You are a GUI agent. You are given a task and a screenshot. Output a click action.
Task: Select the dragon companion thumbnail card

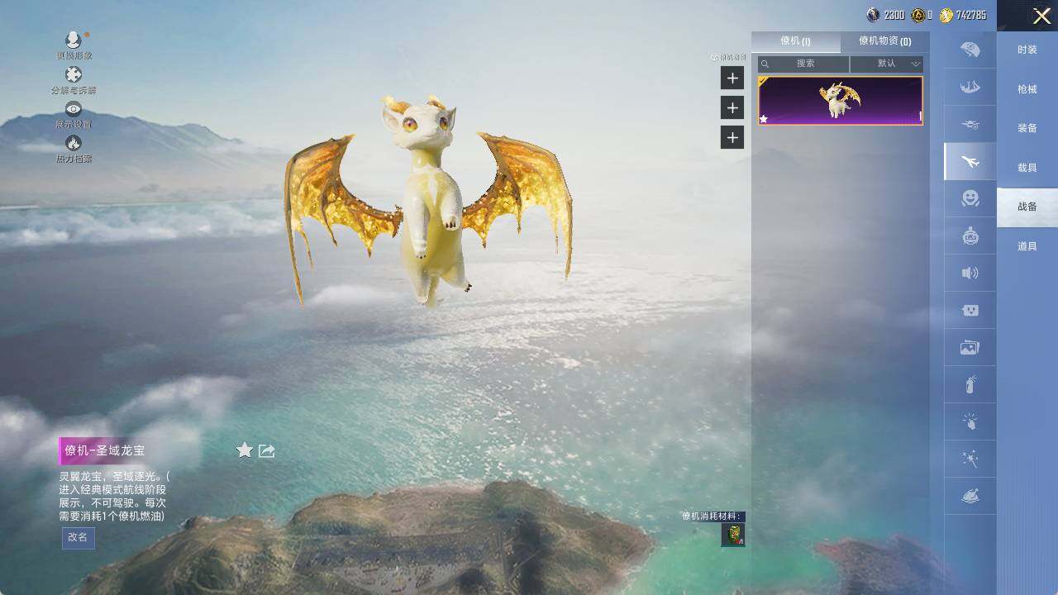[840, 101]
